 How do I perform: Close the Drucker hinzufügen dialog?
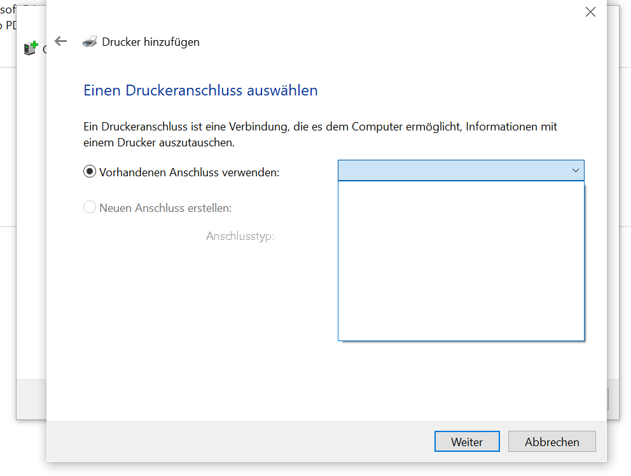pos(590,12)
